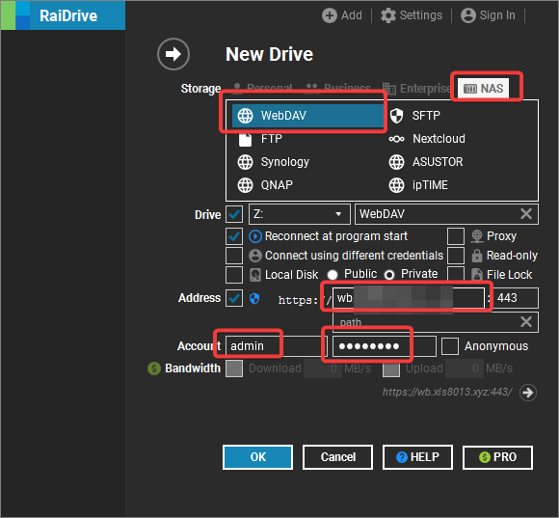Viewport: 559px width, 518px height.
Task: Click the Upload MB/s value field
Action: 465,368
